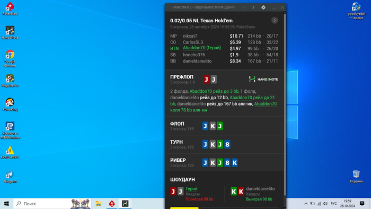Click Abaddon70 (Герой) in the BTN row
Viewport: 371px width, 209px height.
[x=202, y=48]
